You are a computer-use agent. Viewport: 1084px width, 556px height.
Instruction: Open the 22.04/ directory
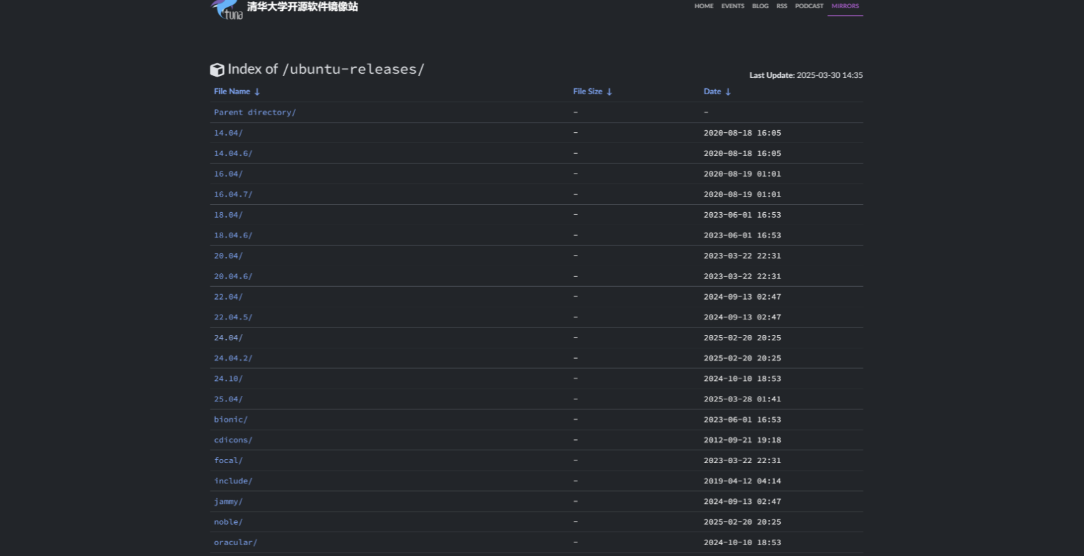[228, 297]
